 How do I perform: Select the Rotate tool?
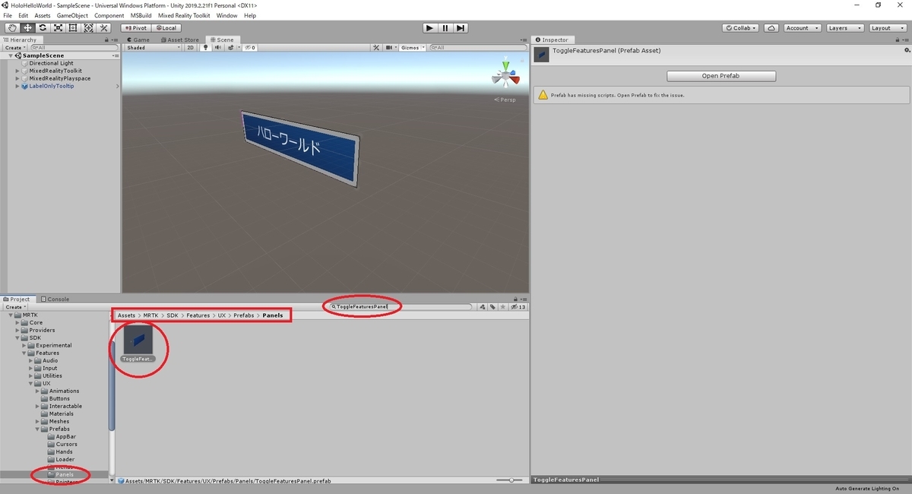pos(43,28)
